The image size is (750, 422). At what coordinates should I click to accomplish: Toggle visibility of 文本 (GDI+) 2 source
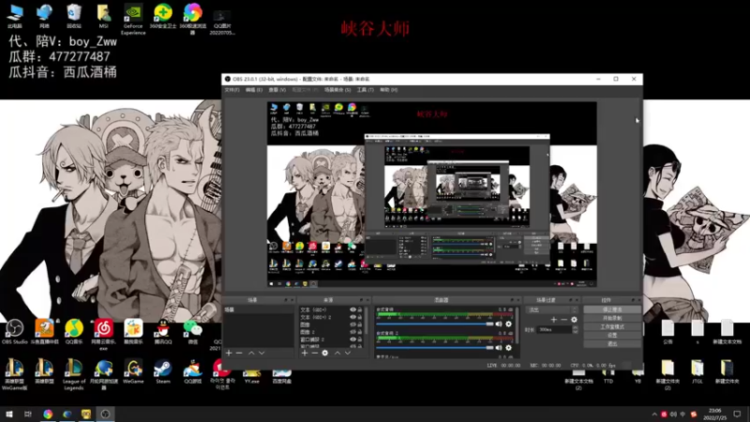click(x=353, y=317)
